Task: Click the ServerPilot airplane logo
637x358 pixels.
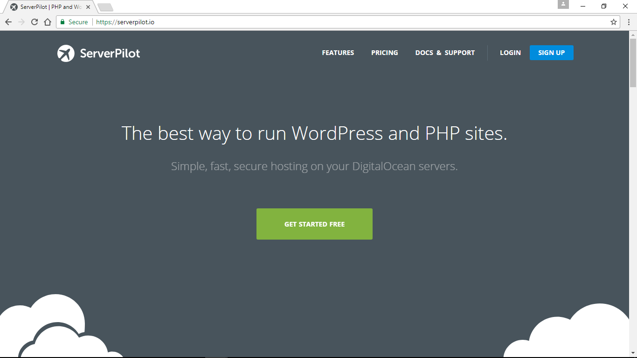Action: tap(66, 53)
